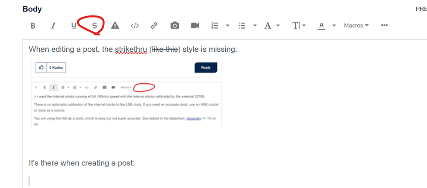The image size is (427, 188).
Task: Apply bulleted list formatting
Action: click(x=242, y=26)
